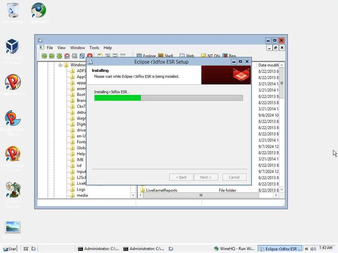Sort by the Date modified column header

coord(268,65)
